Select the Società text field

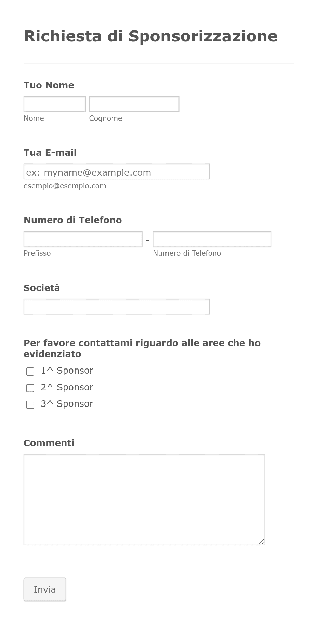tap(117, 307)
